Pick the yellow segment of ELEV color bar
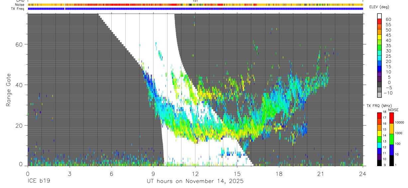This screenshot has height=188, width=408. (x=379, y=37)
